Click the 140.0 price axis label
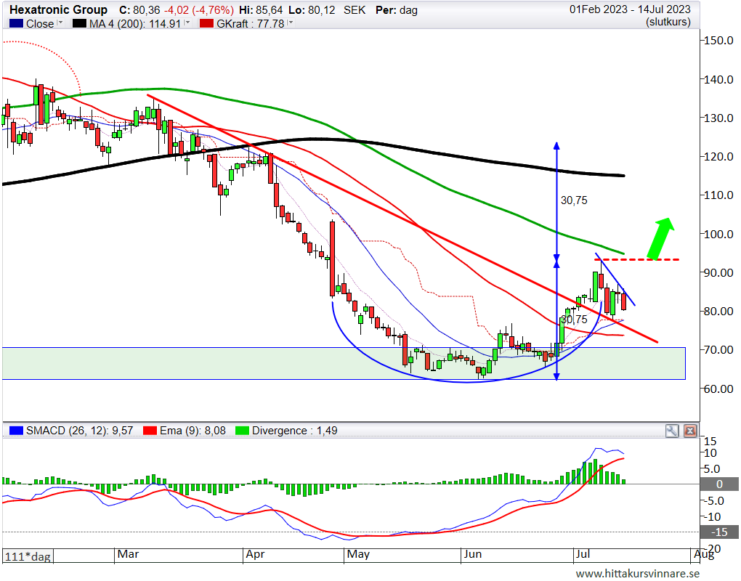Viewport: 741px width, 581px height. [718, 79]
